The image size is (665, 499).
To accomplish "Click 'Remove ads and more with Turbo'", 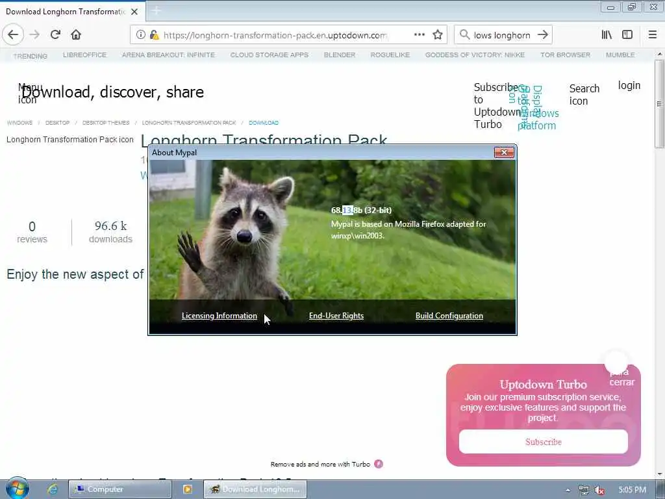I will point(327,464).
